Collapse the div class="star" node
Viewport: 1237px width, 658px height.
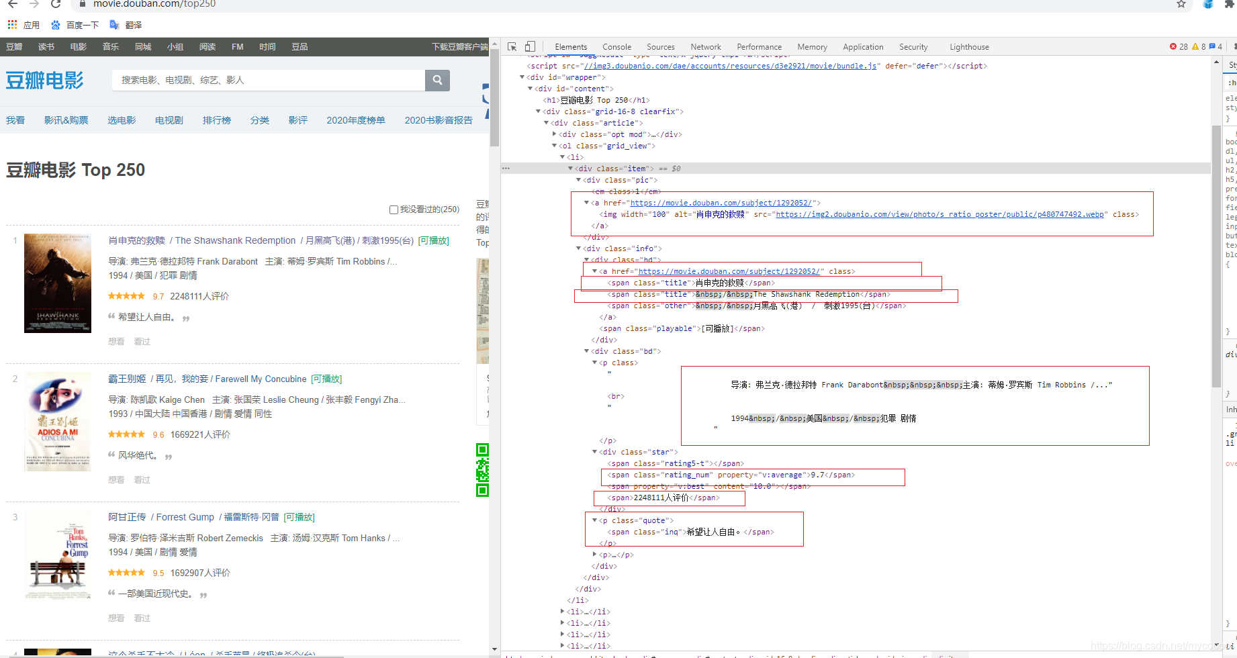point(595,452)
